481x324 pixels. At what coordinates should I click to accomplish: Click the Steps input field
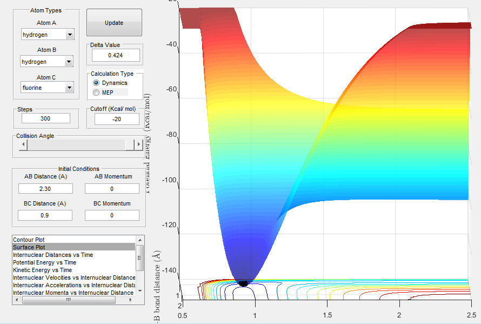coord(46,118)
